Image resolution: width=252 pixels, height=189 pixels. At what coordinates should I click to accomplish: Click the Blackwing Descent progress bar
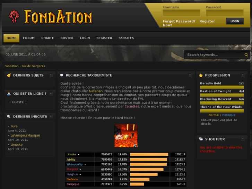click(x=222, y=103)
